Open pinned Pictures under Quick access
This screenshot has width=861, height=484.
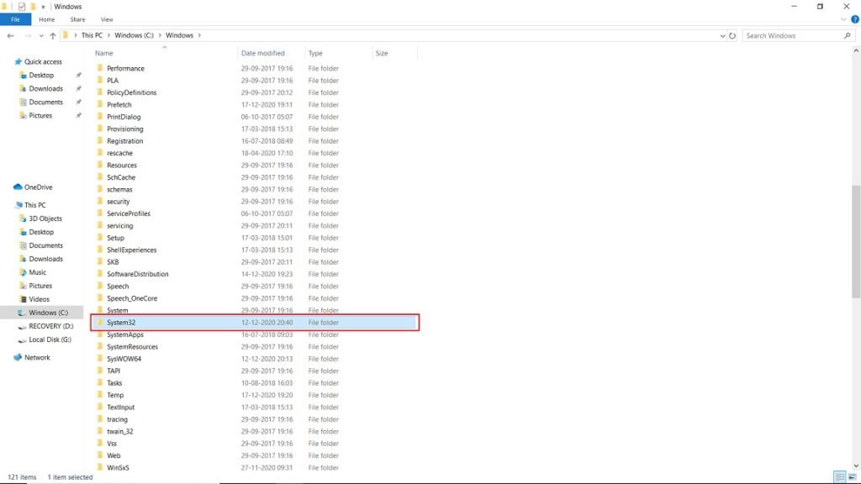(x=40, y=116)
